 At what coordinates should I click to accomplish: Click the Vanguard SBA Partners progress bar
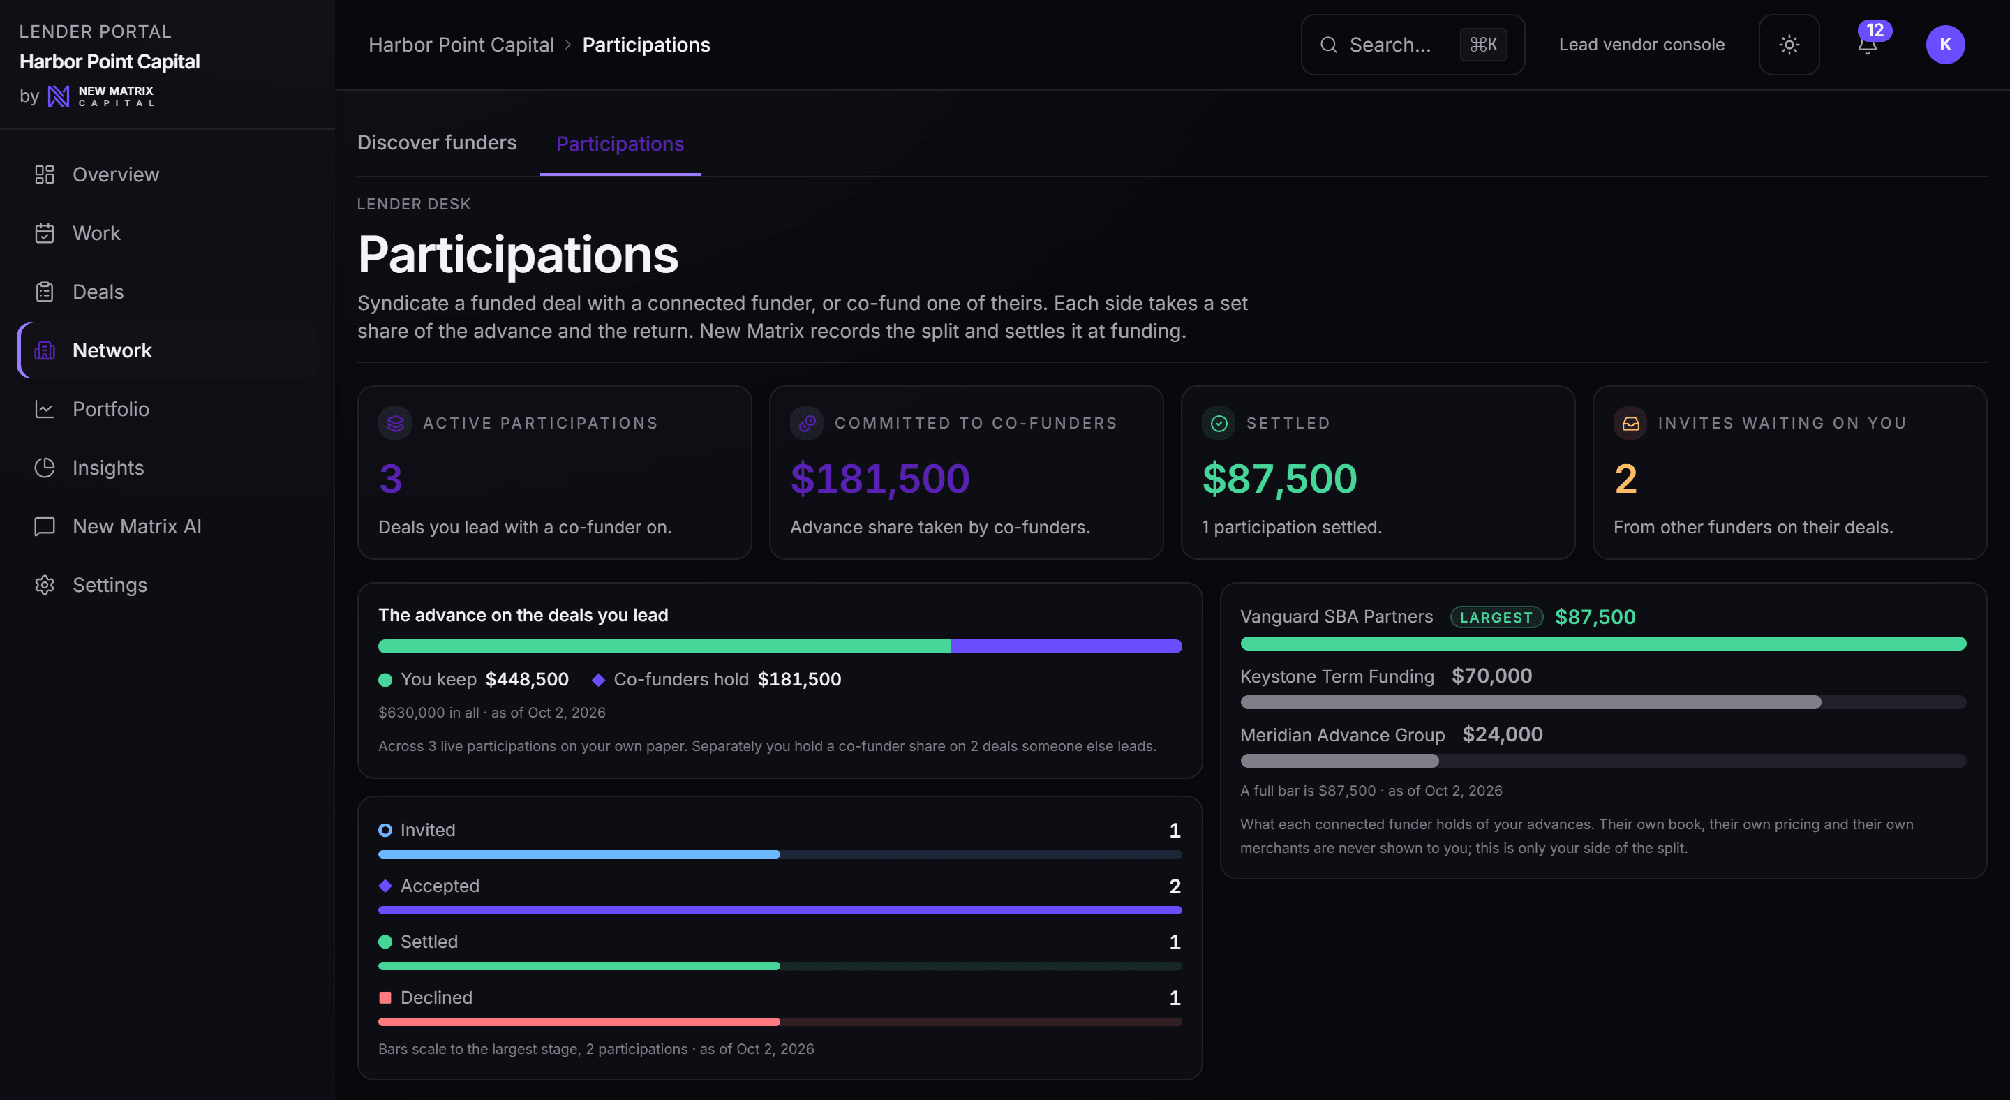click(1604, 644)
